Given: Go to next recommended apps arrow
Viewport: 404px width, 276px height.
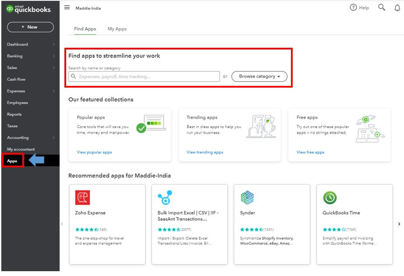Looking at the screenshot, I should click(399, 224).
